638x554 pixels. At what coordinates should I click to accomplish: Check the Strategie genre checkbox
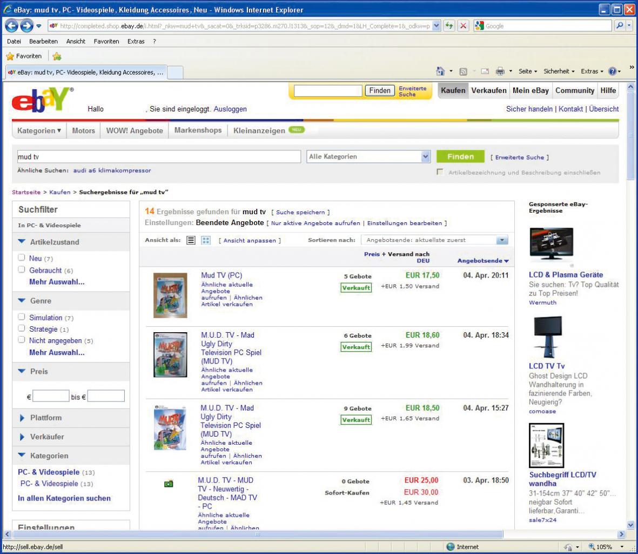(22, 328)
